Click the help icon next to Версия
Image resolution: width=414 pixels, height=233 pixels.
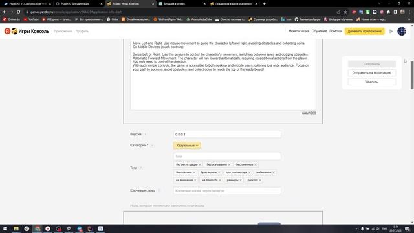(x=145, y=135)
